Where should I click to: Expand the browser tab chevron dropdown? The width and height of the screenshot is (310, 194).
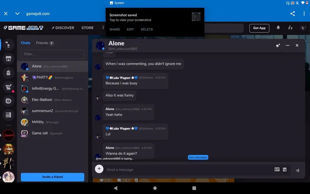pyautogui.click(x=17, y=14)
